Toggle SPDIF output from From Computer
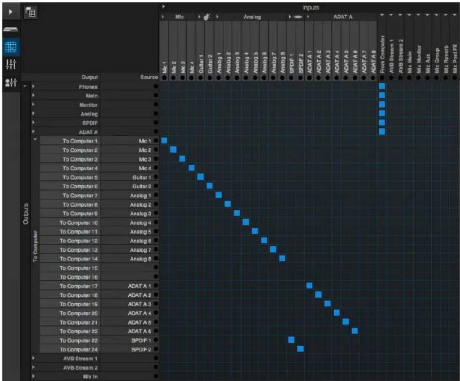 pyautogui.click(x=382, y=122)
